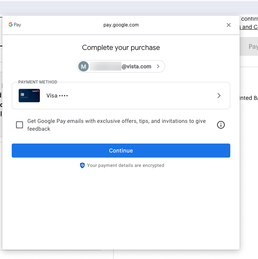Click the encrypted shield icon
The image size is (258, 259).
(82, 165)
